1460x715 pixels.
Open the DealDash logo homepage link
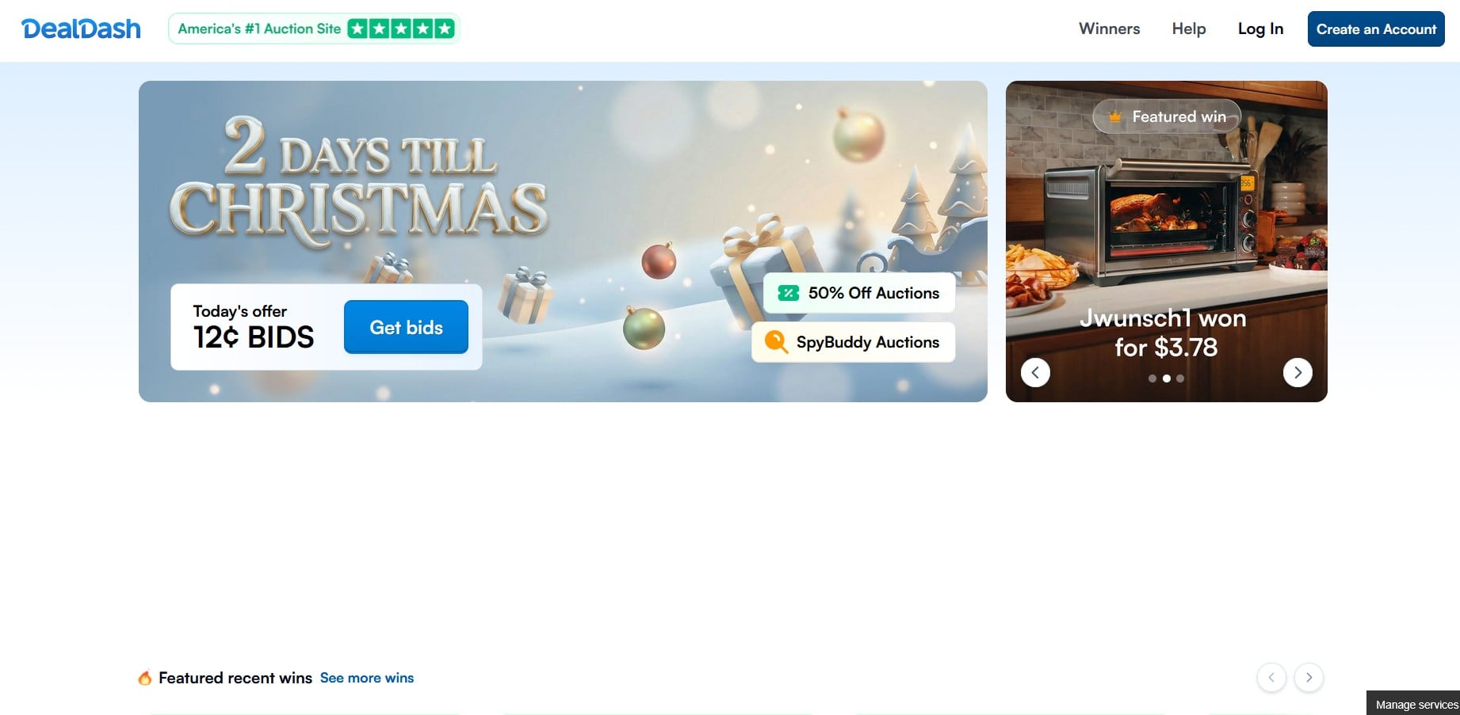(x=81, y=29)
